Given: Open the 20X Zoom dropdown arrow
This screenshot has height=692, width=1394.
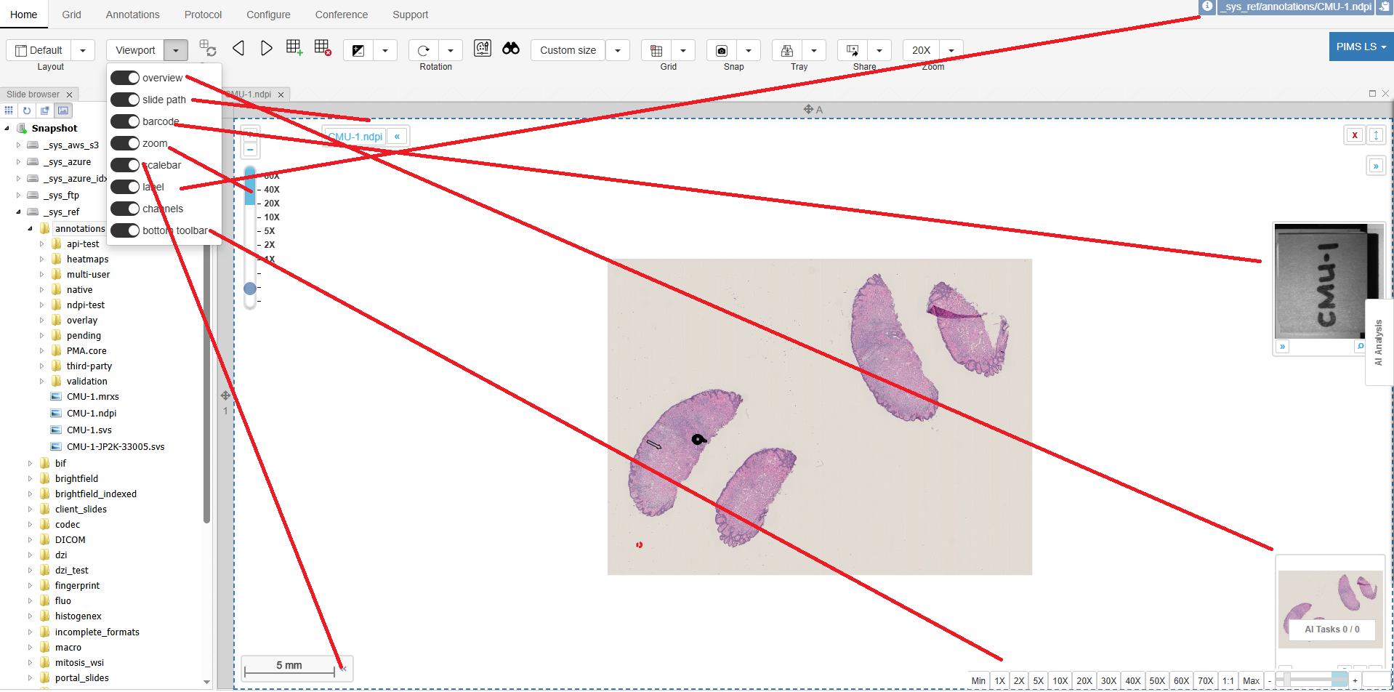Looking at the screenshot, I should coord(951,50).
